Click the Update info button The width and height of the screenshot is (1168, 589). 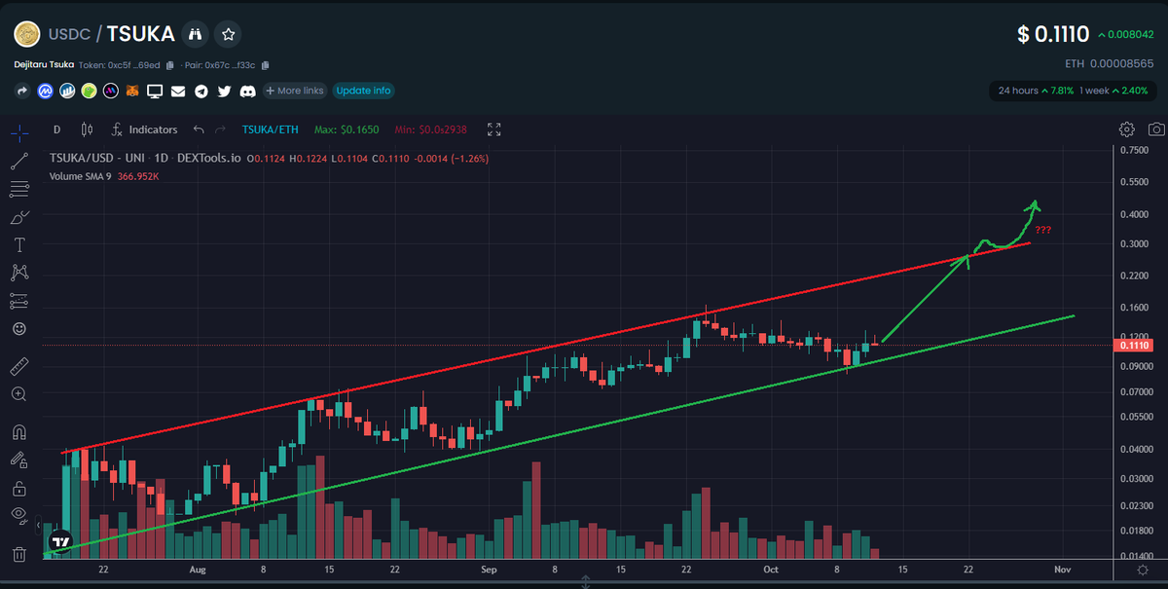tap(363, 91)
